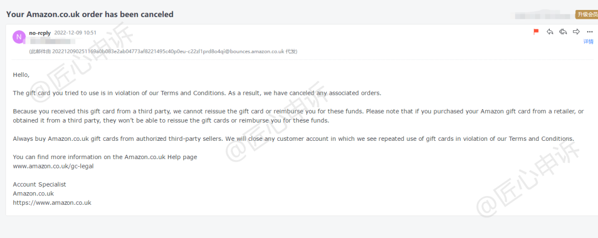Open the 详情 details link

click(588, 41)
